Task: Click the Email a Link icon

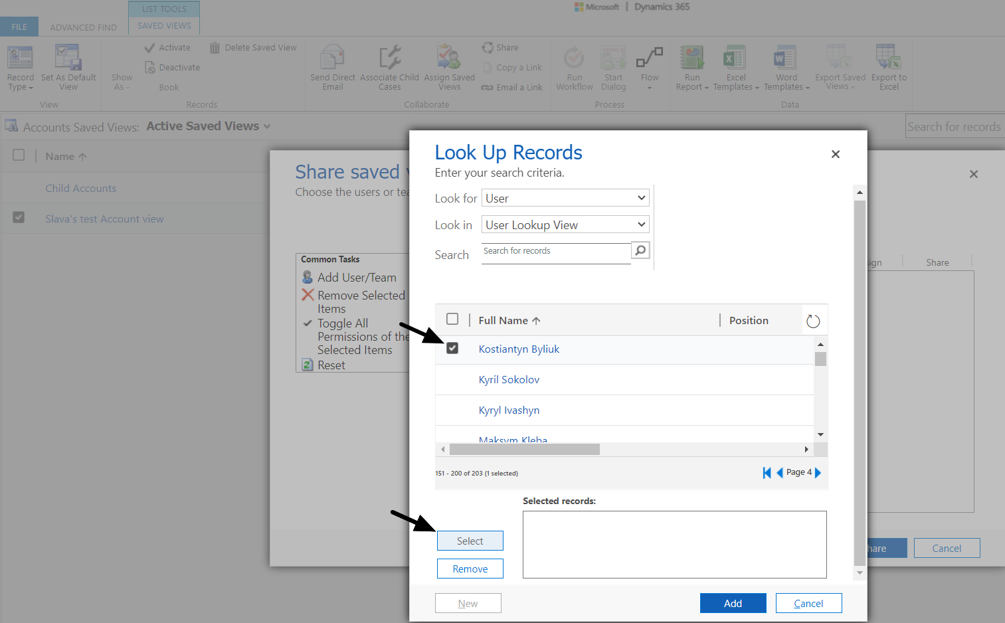Action: 487,88
